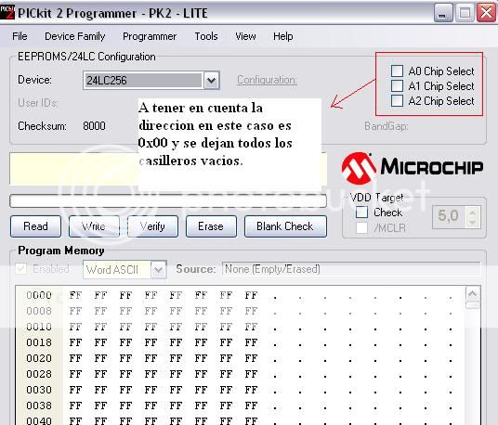Click the Configuration link

click(x=267, y=80)
